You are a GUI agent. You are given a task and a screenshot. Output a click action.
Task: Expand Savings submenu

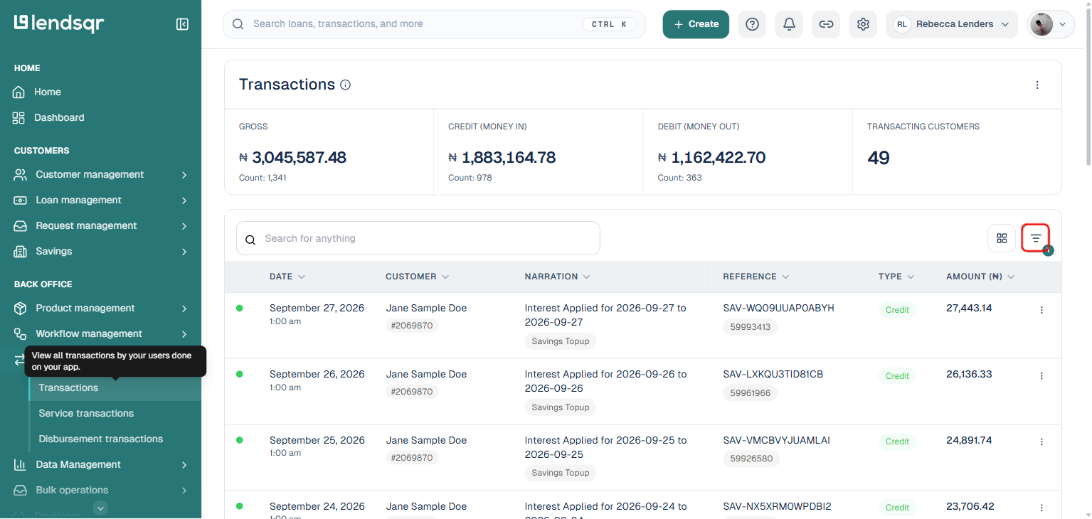click(x=184, y=252)
